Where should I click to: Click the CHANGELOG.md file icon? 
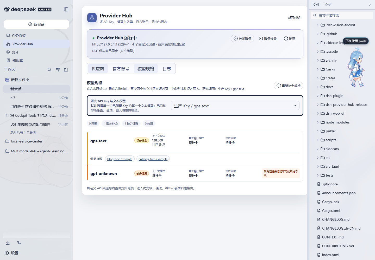tap(319, 219)
